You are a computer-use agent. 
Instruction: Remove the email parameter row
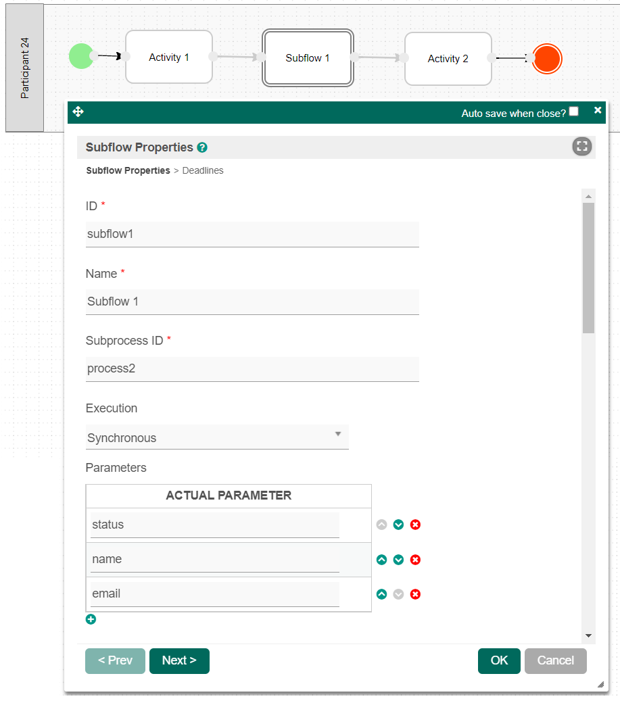point(415,594)
